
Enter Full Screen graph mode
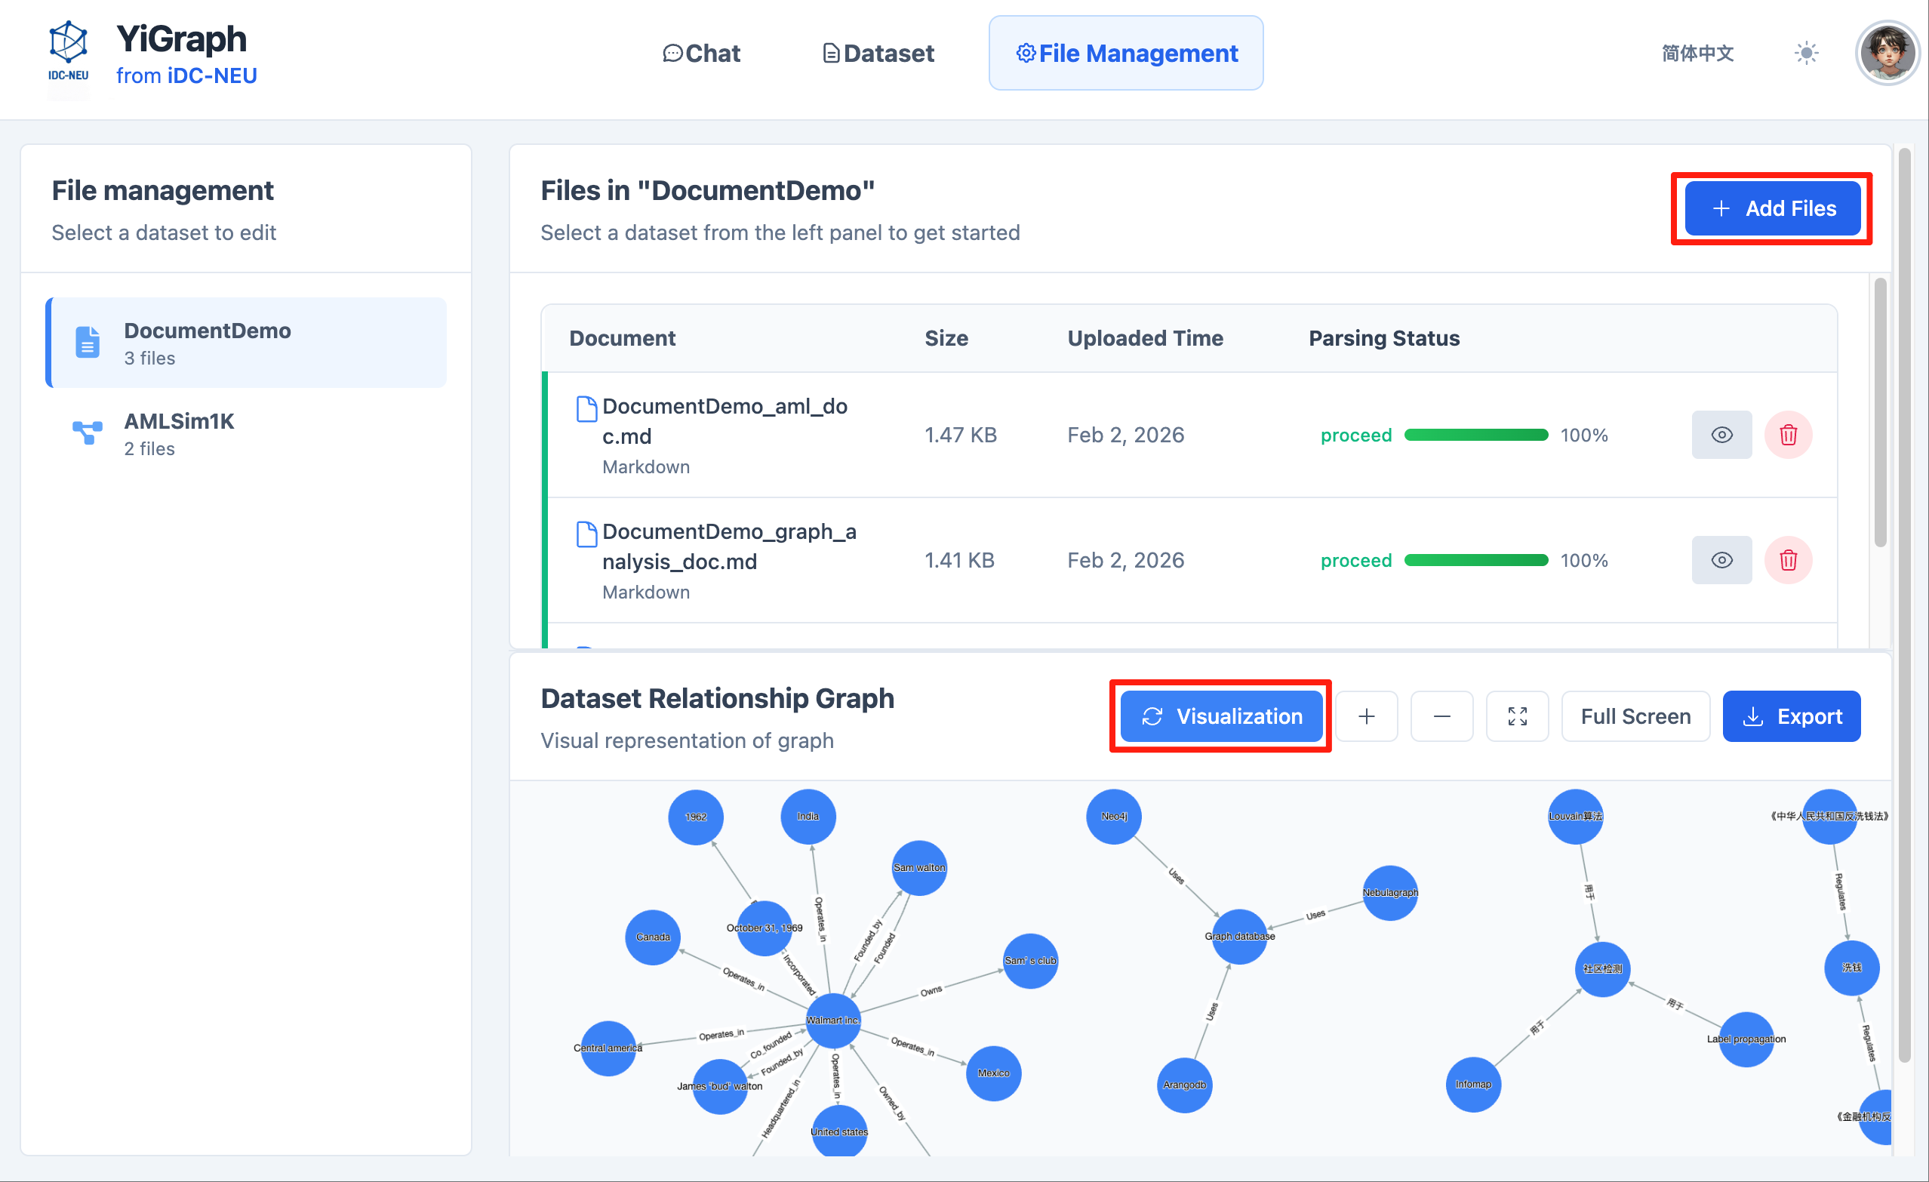(1635, 716)
